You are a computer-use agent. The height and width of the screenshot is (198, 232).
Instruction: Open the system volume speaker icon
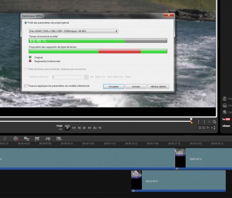(100, 128)
